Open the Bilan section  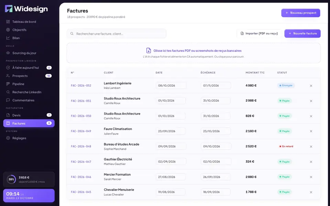pyautogui.click(x=29, y=38)
